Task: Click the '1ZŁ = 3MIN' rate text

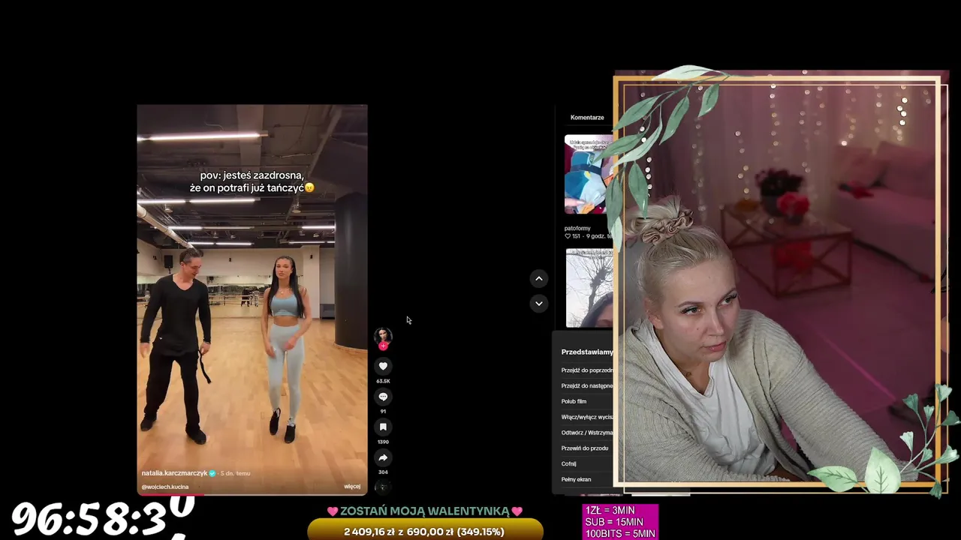Action: click(610, 511)
